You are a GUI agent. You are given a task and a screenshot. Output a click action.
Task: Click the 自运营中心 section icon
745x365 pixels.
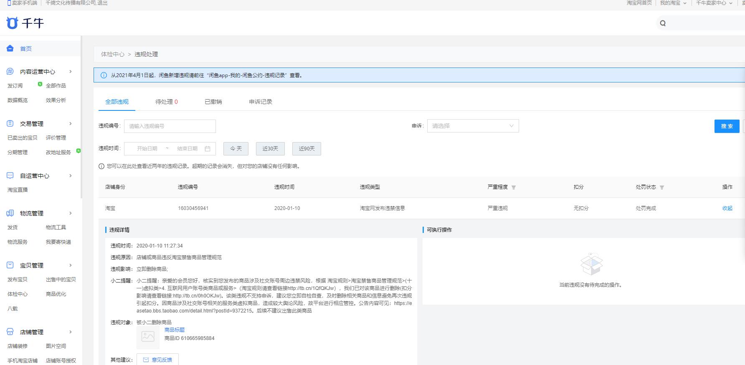click(10, 175)
